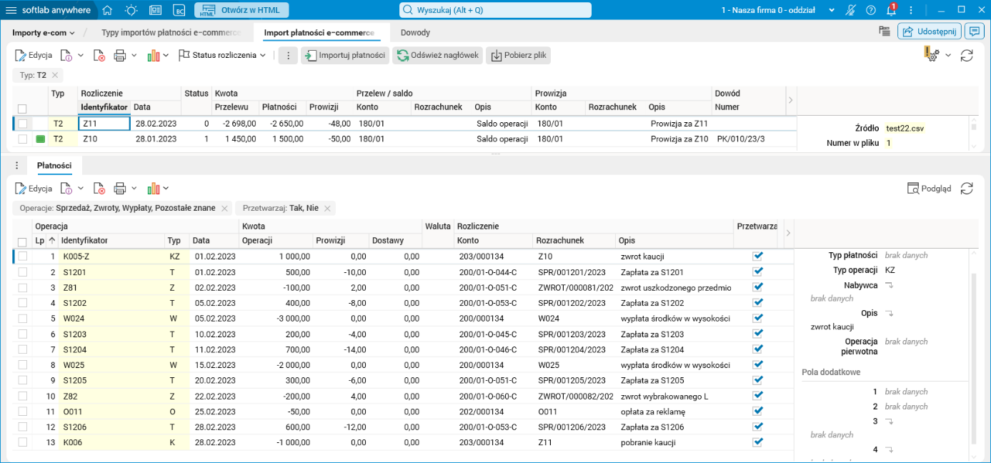
Task: Click the bar chart icon in top toolbar
Action: (x=153, y=55)
